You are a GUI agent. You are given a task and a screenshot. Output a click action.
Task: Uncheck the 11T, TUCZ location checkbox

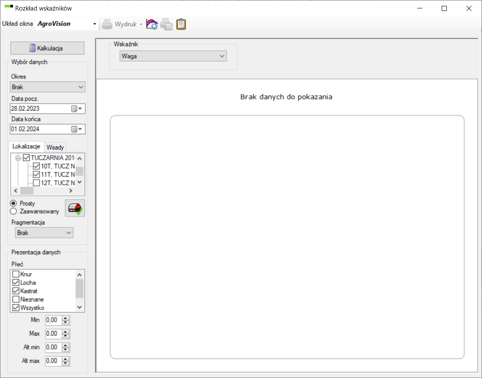point(36,175)
